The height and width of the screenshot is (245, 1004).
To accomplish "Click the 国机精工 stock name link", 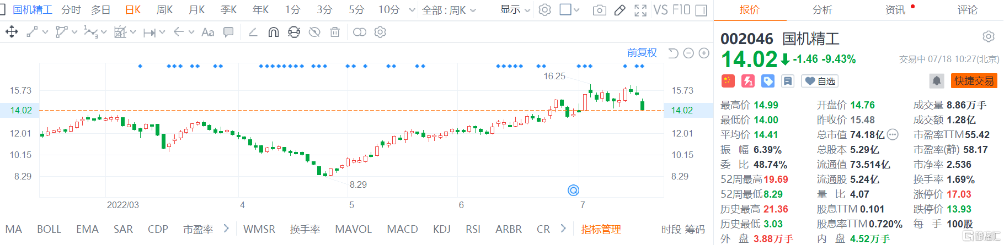I will coord(33,10).
